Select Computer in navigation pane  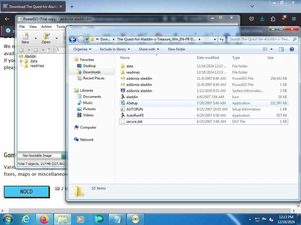click(x=85, y=127)
